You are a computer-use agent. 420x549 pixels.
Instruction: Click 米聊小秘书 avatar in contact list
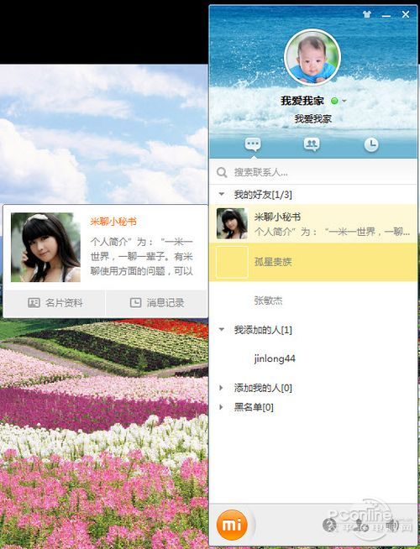point(232,224)
